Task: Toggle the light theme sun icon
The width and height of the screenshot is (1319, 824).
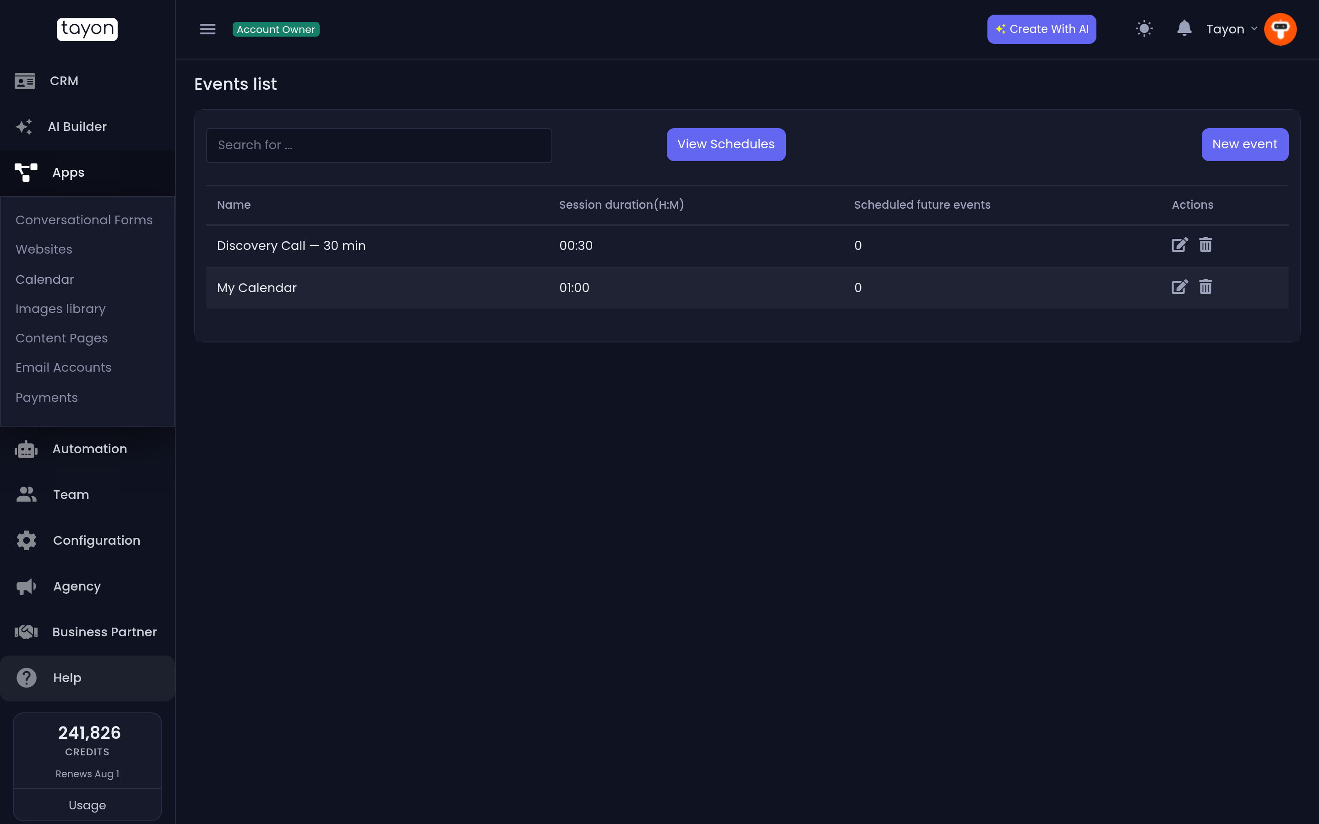Action: [1144, 29]
